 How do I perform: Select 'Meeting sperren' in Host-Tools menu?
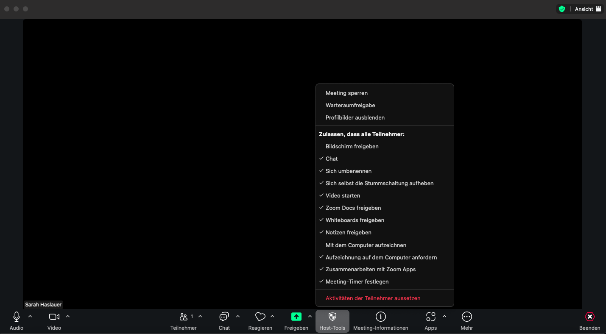point(346,93)
